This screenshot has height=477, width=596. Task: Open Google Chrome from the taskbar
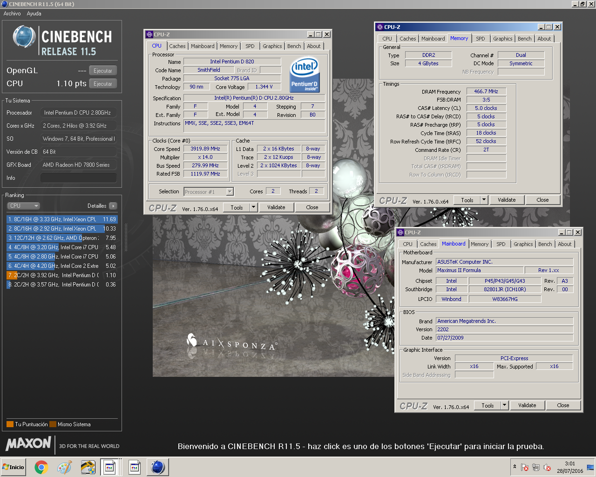pyautogui.click(x=41, y=467)
